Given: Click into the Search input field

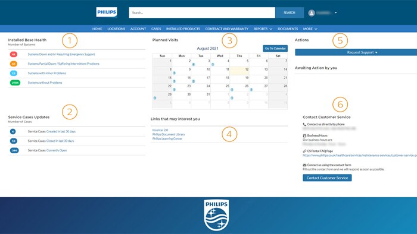Looking at the screenshot, I should 202,12.
